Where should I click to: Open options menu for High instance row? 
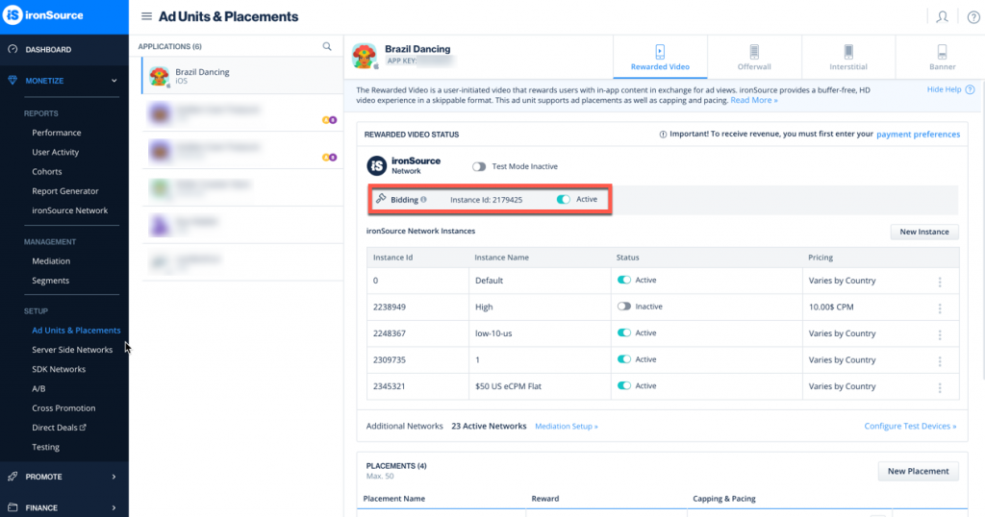940,308
